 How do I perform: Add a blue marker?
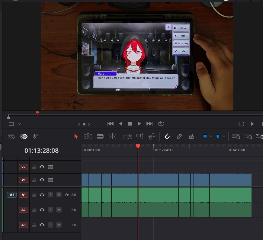[218, 136]
